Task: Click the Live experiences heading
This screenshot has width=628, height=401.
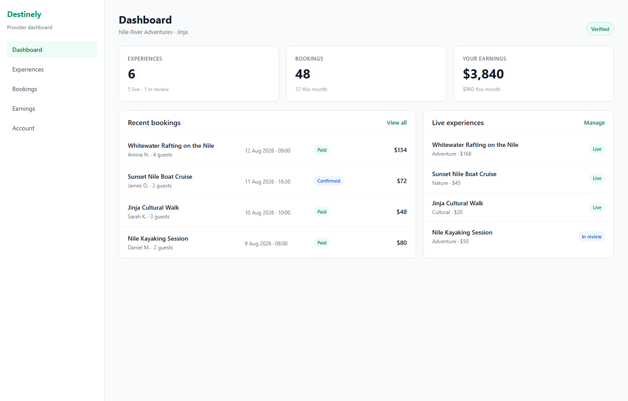Action: point(458,123)
